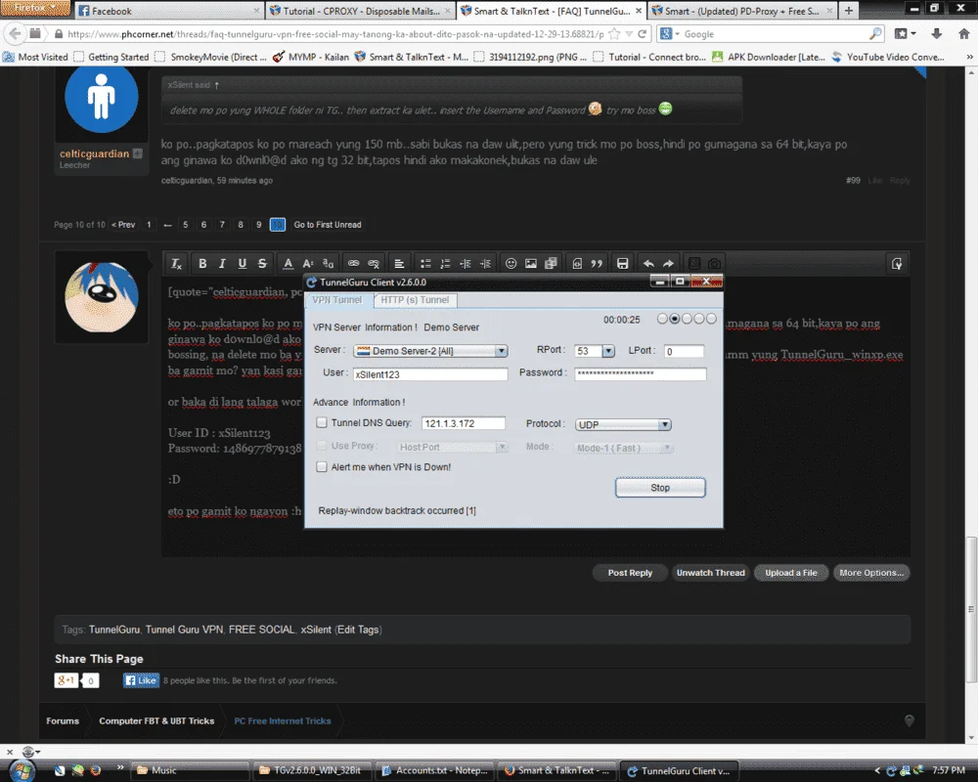This screenshot has height=782, width=978.
Task: Open the Server dropdown showing Demo Server-2
Action: (x=430, y=351)
